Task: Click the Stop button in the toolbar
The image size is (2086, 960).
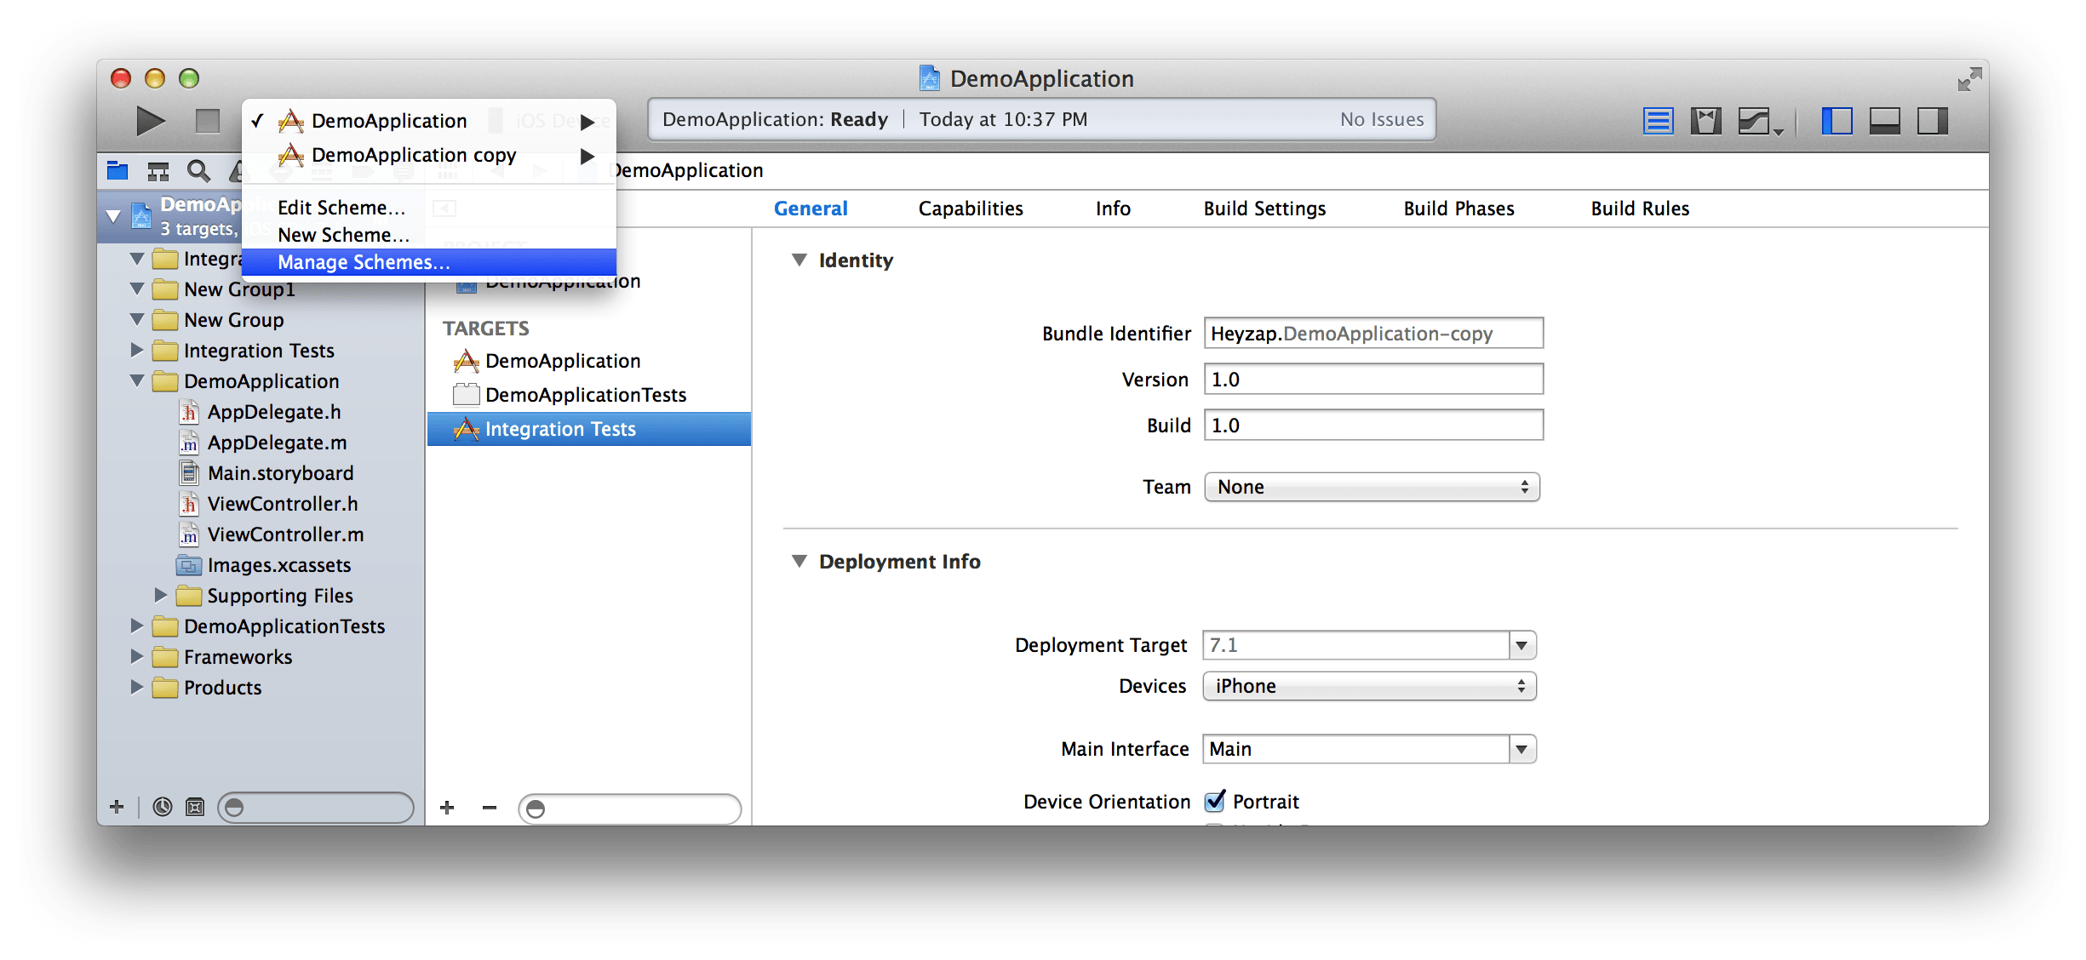Action: point(207,121)
